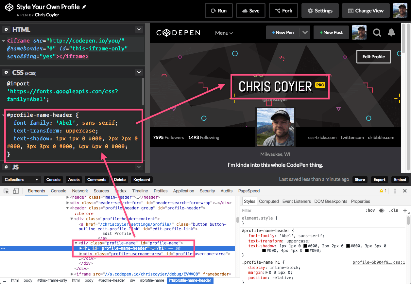The width and height of the screenshot is (411, 284).
Task: Collapse the div profile-name node
Action: [x=76, y=243]
